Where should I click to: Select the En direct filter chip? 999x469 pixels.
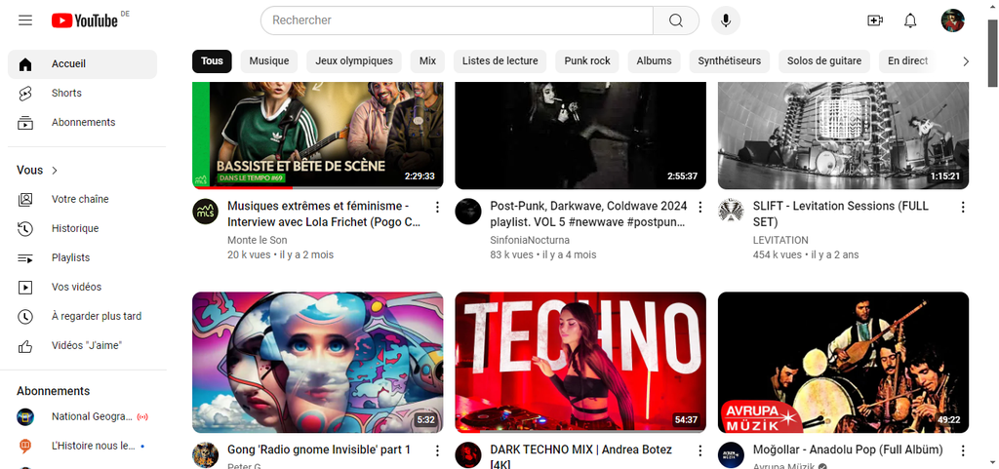coord(908,61)
